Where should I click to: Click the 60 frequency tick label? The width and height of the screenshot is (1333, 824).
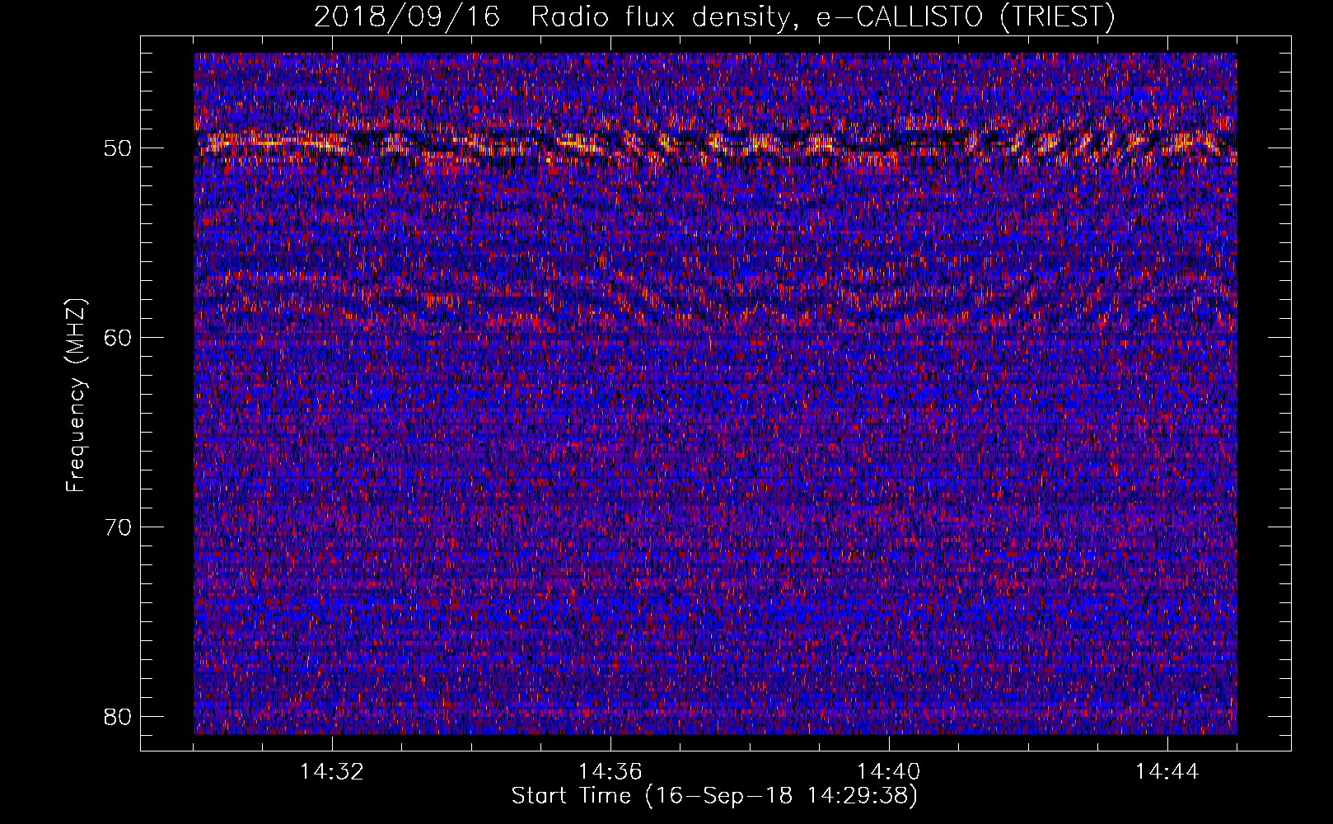(118, 338)
